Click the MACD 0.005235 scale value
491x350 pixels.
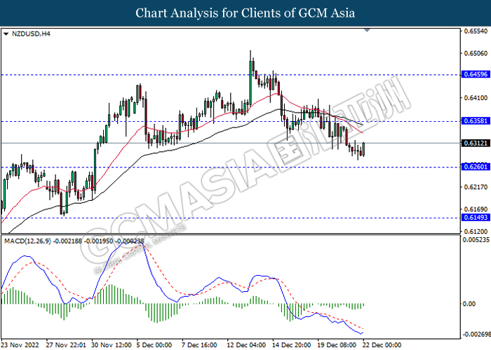[476, 240]
